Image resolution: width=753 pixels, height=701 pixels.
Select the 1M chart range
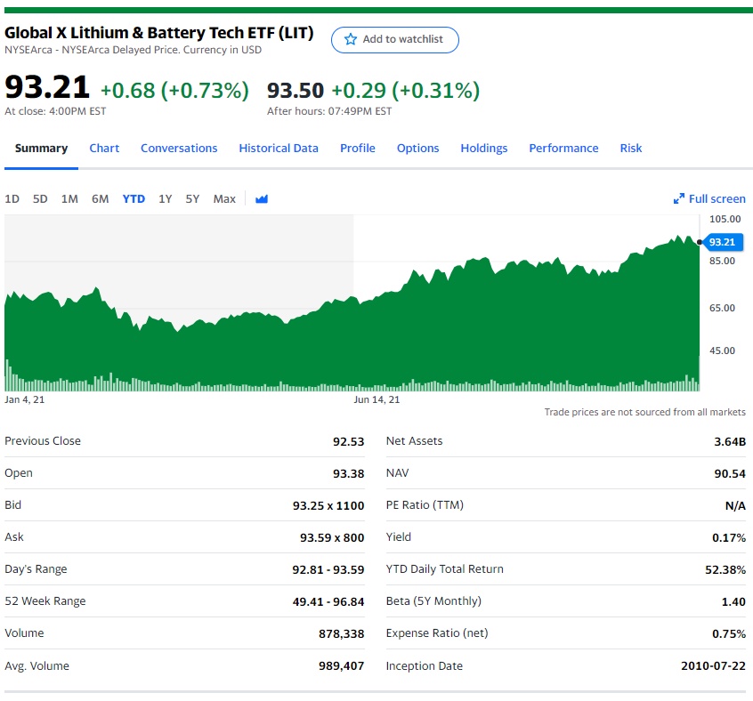[x=69, y=198]
